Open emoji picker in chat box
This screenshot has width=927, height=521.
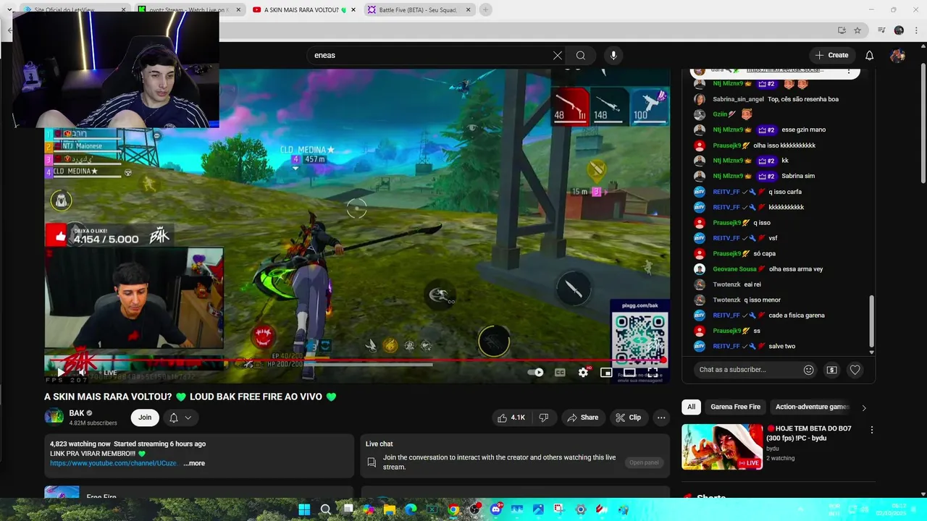click(809, 370)
